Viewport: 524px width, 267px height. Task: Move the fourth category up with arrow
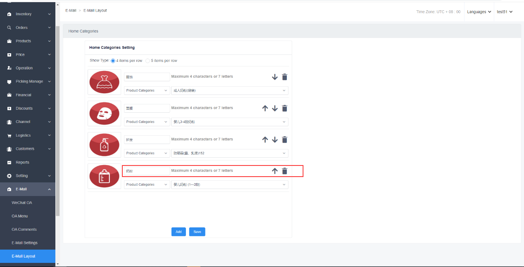pyautogui.click(x=275, y=171)
